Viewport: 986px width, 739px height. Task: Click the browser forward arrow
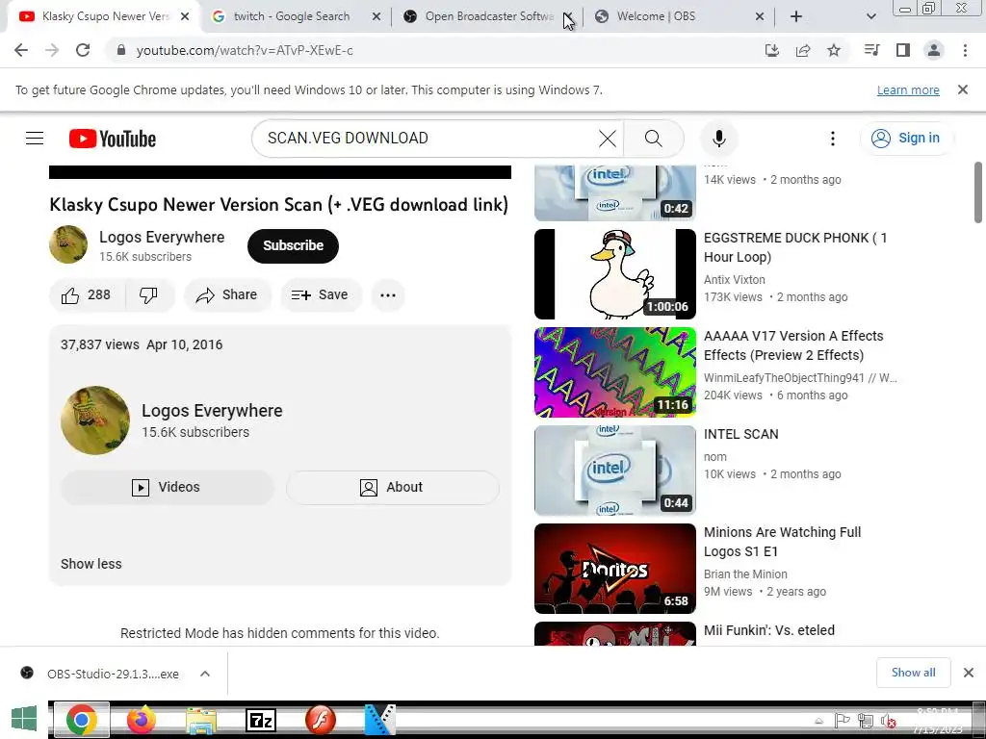pos(52,50)
